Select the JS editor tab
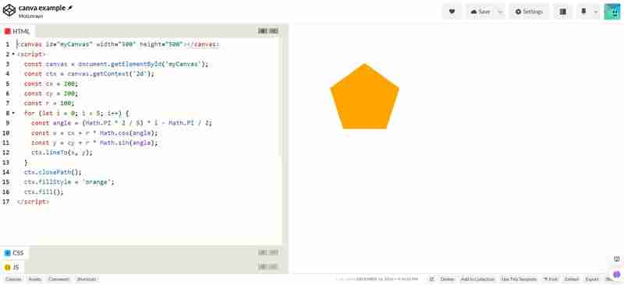The width and height of the screenshot is (624, 285). pos(12,267)
